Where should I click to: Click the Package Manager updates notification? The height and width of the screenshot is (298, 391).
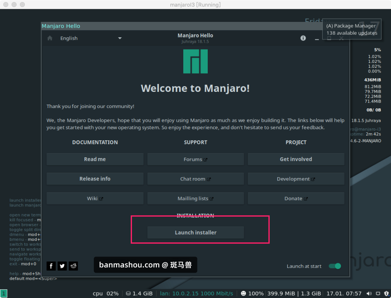click(x=352, y=29)
